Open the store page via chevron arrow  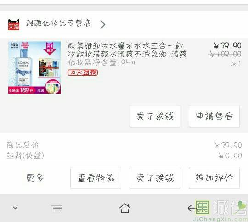click(x=103, y=24)
